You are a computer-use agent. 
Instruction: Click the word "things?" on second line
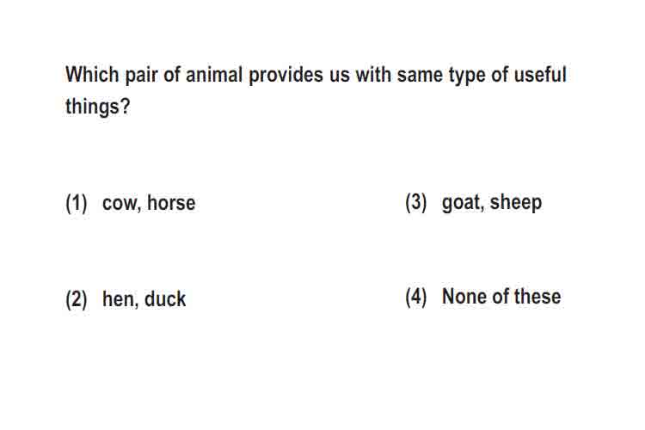[x=98, y=107]
